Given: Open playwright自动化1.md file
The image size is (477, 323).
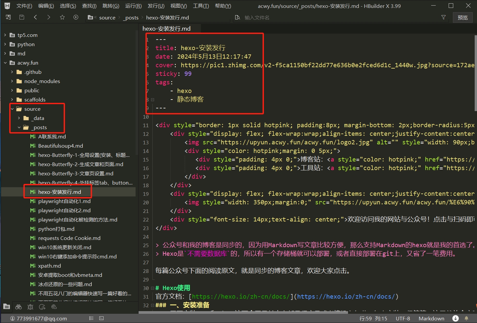Looking at the screenshot, I should tap(64, 201).
